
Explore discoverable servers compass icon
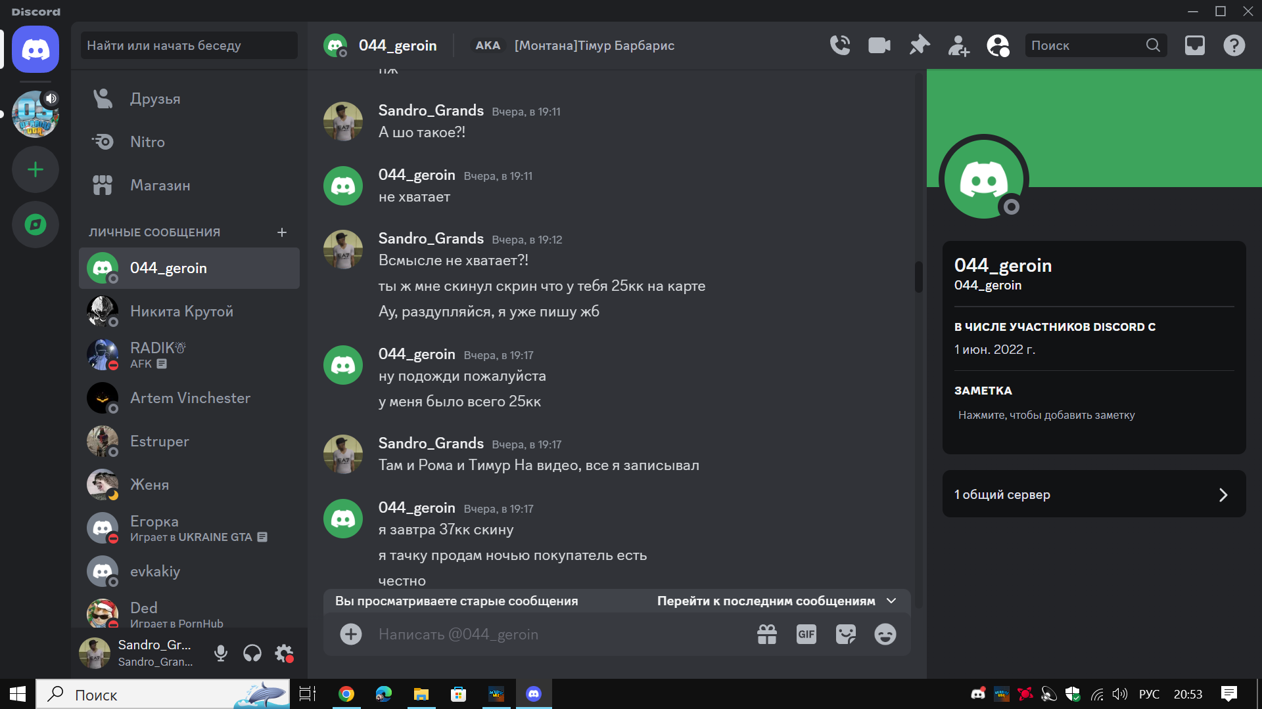coord(35,225)
